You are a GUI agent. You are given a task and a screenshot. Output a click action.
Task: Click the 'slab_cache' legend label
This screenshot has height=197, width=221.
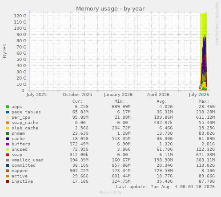click(25, 128)
